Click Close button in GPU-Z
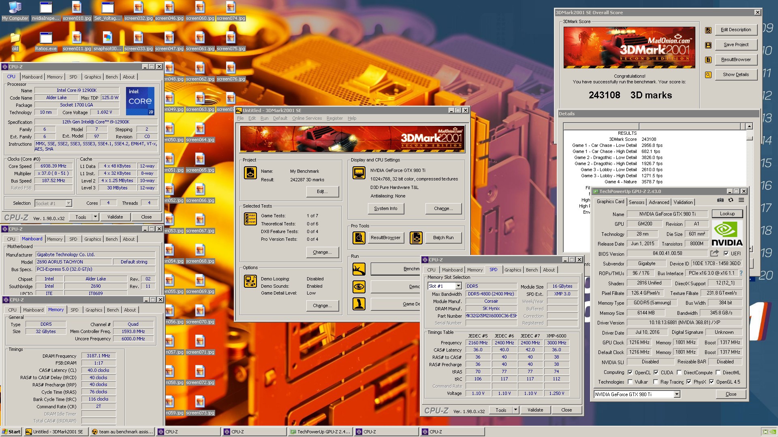The image size is (778, 437). click(x=731, y=394)
